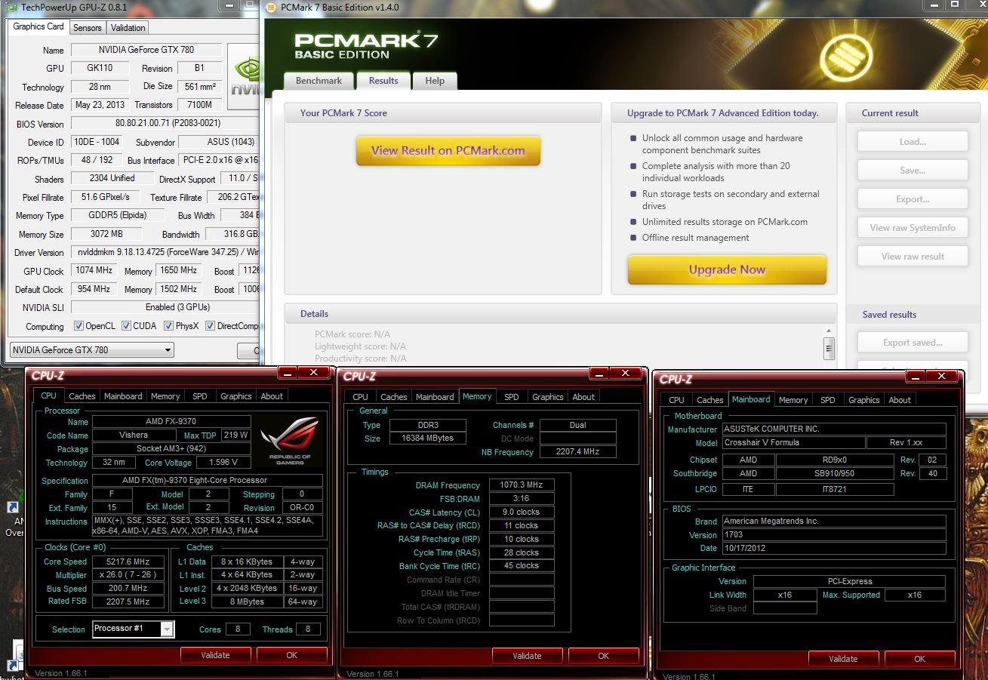
Task: Click the PCMark 7 title bar icon
Action: pyautogui.click(x=270, y=8)
